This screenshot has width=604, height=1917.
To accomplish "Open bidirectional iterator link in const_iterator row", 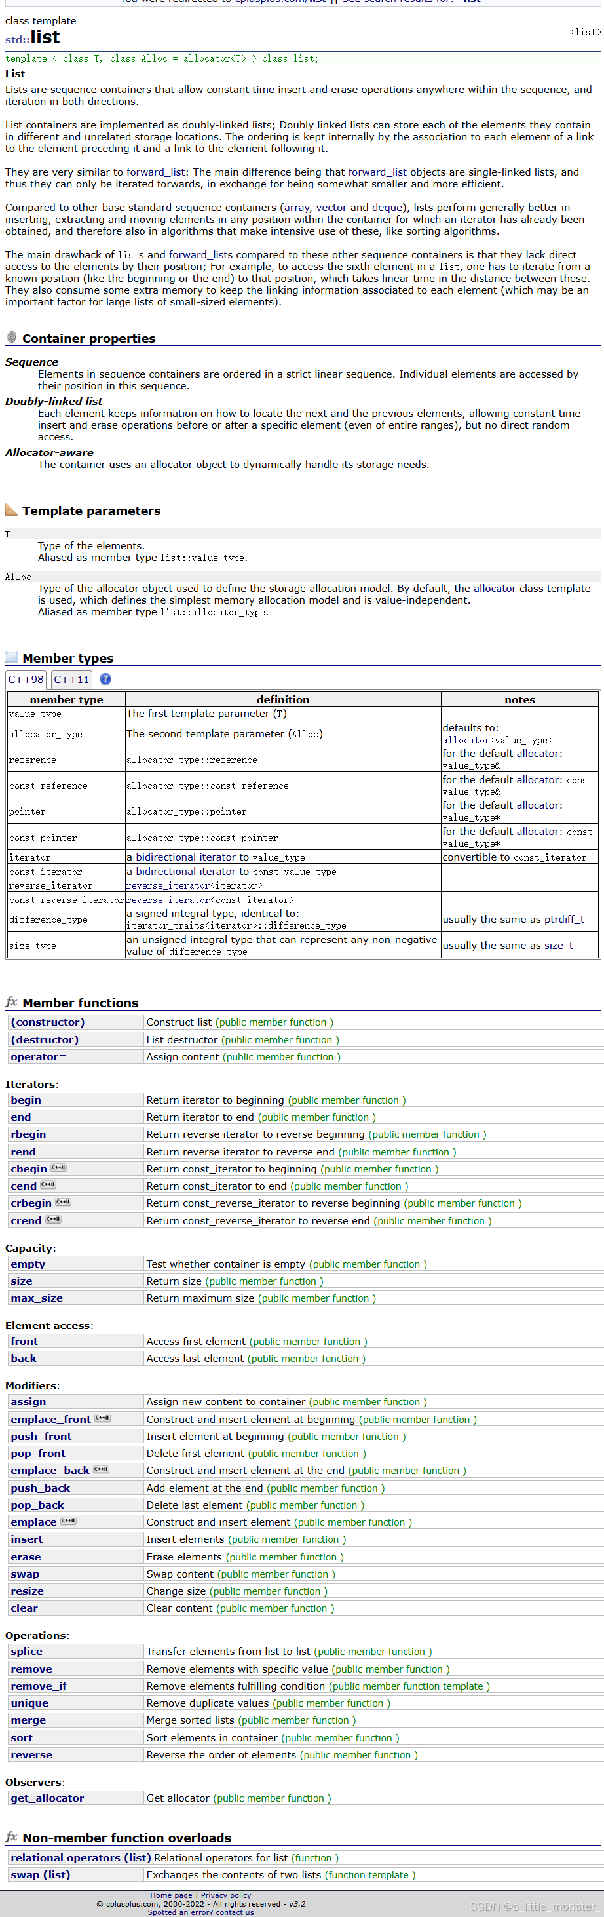I will 186,872.
